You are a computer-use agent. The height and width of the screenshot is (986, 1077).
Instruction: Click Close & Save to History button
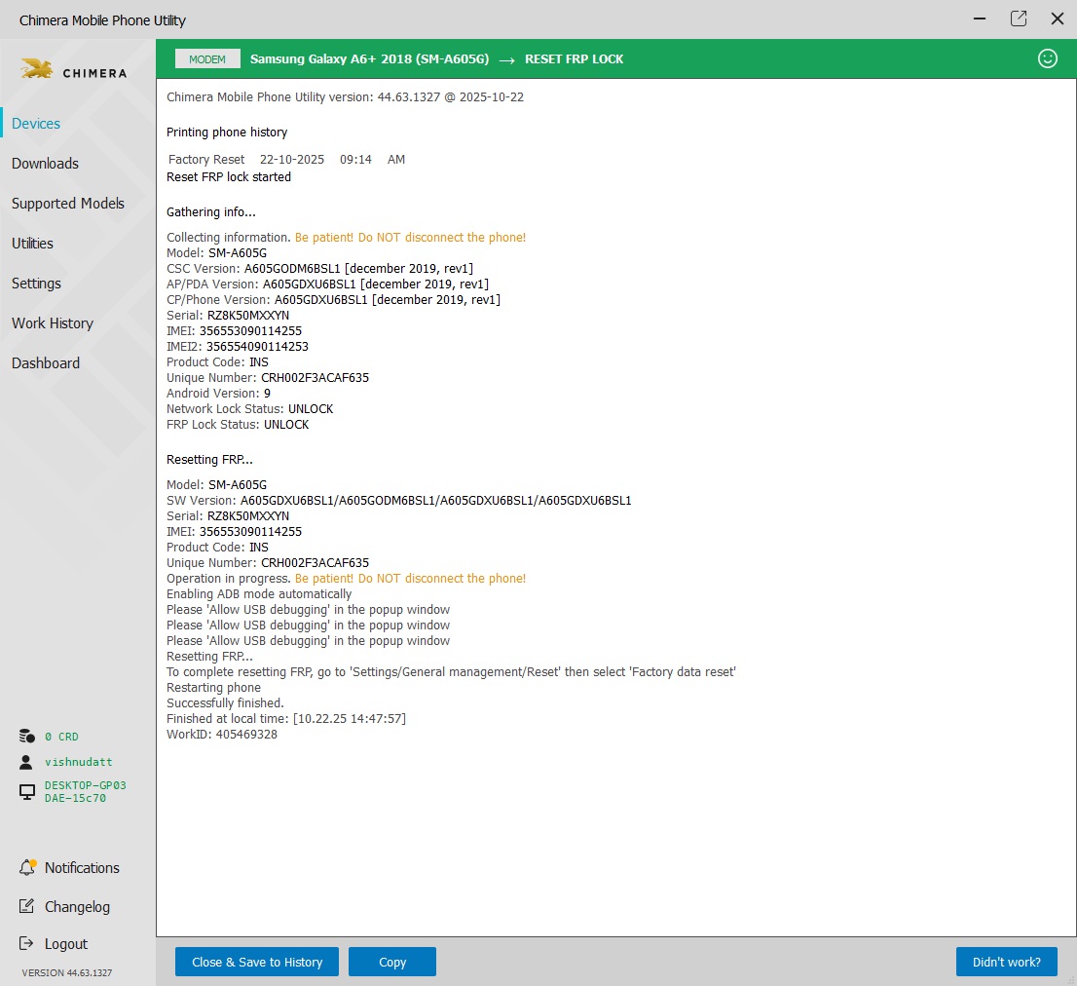(257, 962)
